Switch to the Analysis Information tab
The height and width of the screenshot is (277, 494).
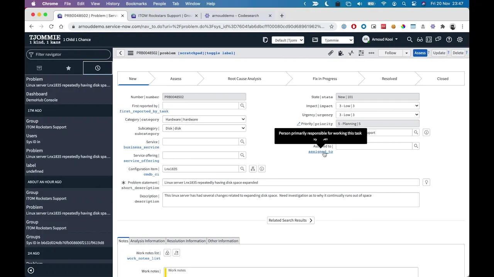pyautogui.click(x=147, y=241)
